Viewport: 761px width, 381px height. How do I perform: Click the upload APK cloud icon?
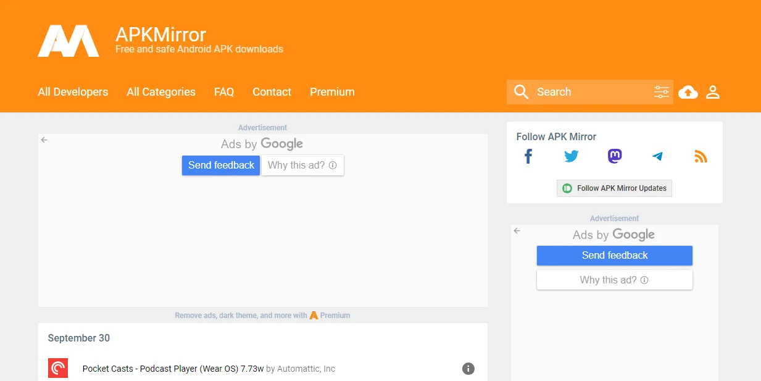pyautogui.click(x=688, y=92)
